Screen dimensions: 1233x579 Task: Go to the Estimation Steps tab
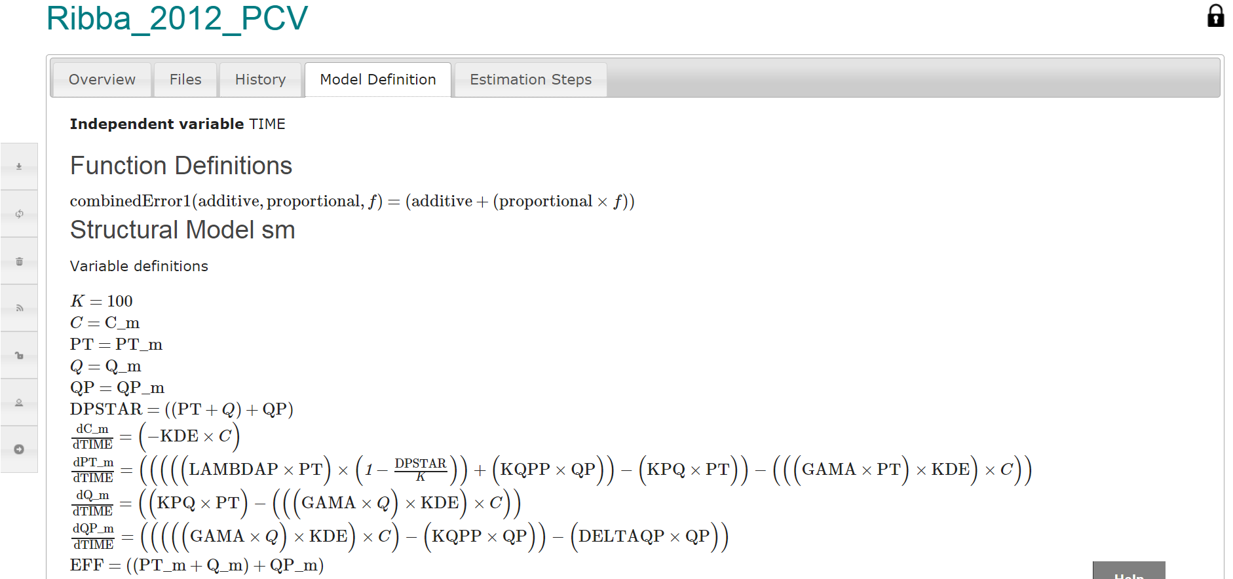tap(531, 80)
